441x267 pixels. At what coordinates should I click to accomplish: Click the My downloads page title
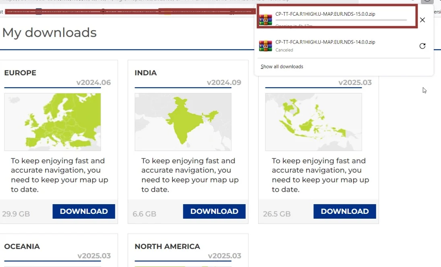49,33
